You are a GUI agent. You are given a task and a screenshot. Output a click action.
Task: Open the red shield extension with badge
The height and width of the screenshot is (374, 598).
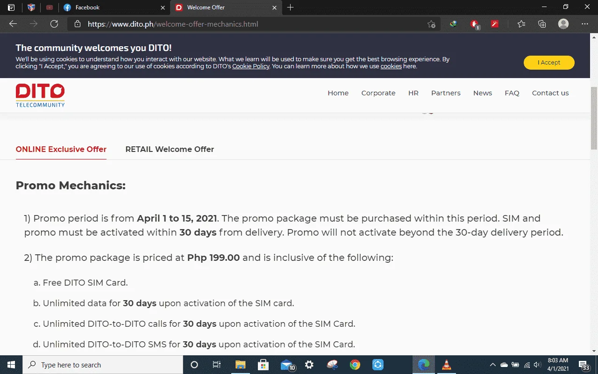474,24
